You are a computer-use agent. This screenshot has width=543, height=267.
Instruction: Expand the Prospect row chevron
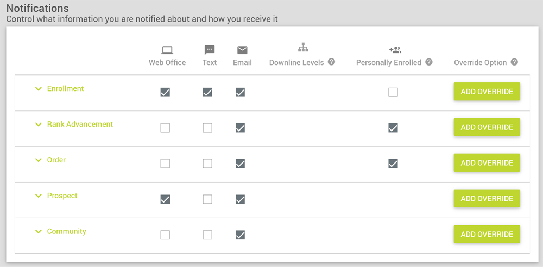point(38,196)
